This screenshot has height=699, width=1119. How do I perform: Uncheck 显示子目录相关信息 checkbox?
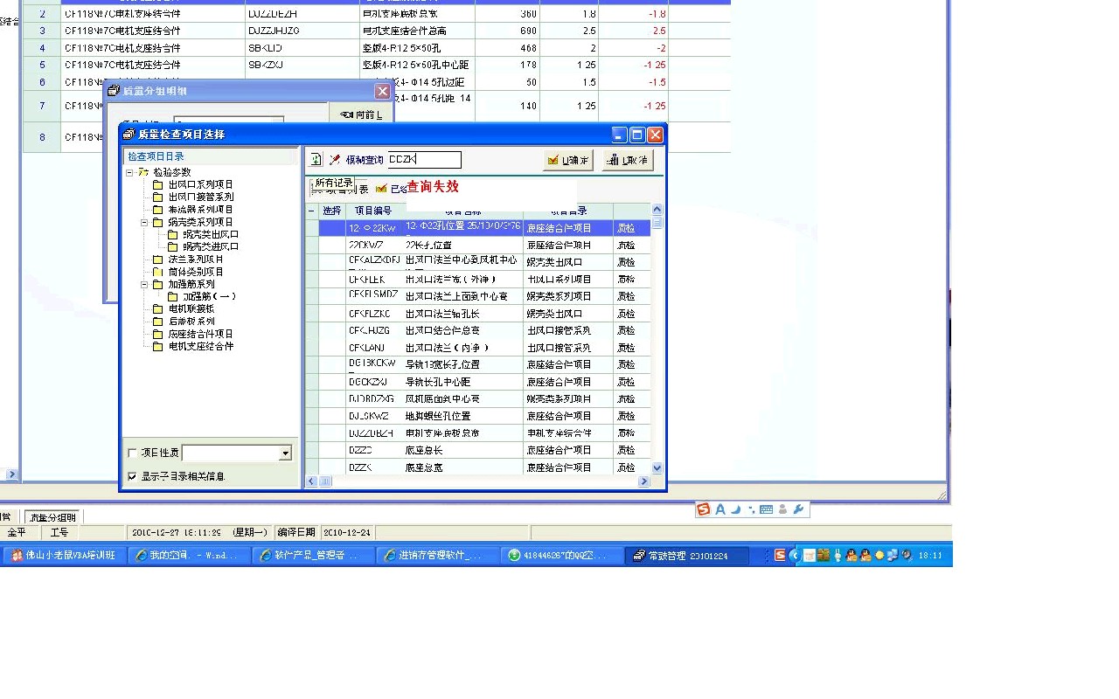[x=133, y=477]
